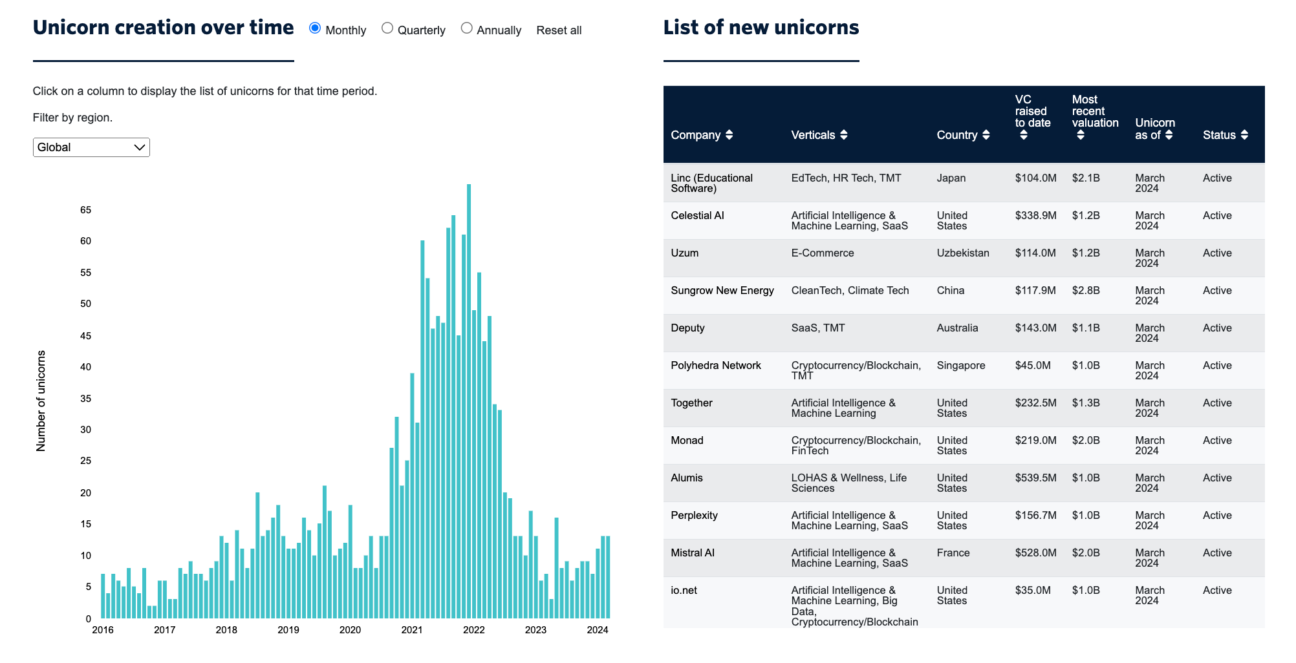
Task: Click the 'Filter by region.' label
Action: coord(72,118)
